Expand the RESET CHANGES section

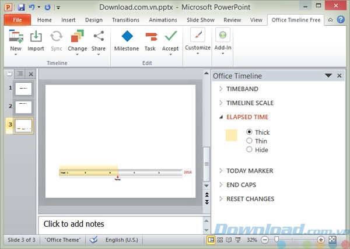coord(250,199)
